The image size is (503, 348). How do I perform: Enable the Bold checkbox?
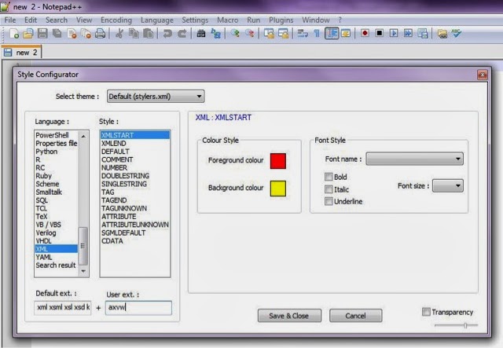[329, 177]
